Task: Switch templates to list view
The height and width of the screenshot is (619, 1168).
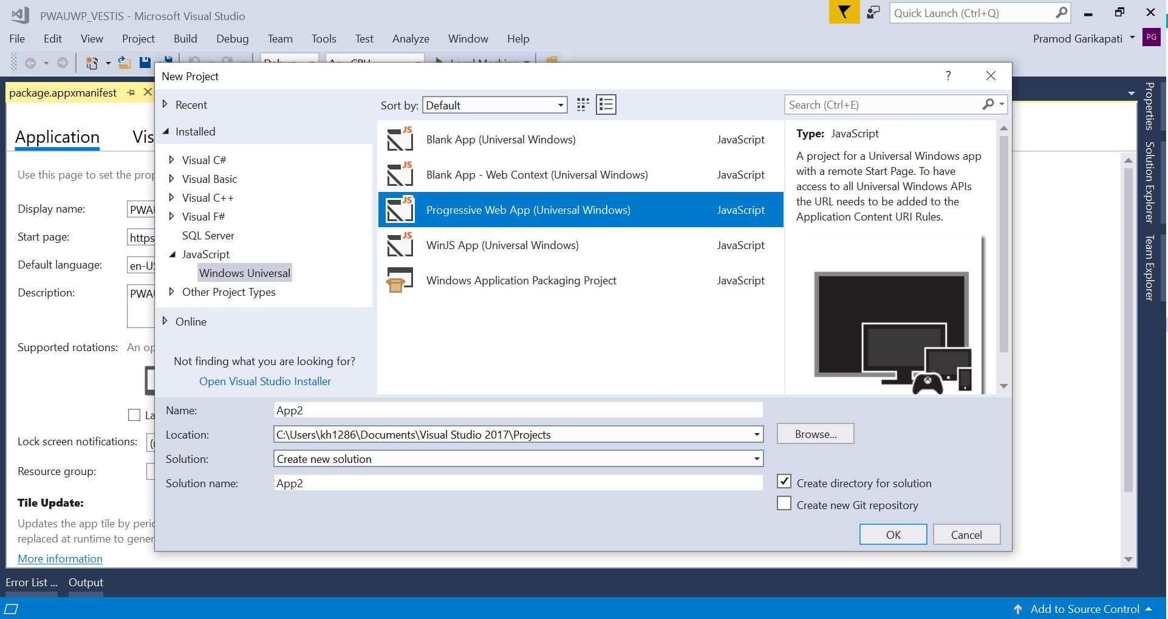Action: pos(606,104)
